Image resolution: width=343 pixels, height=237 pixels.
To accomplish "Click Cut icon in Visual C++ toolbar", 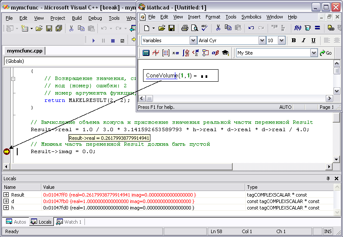I will [71, 28].
